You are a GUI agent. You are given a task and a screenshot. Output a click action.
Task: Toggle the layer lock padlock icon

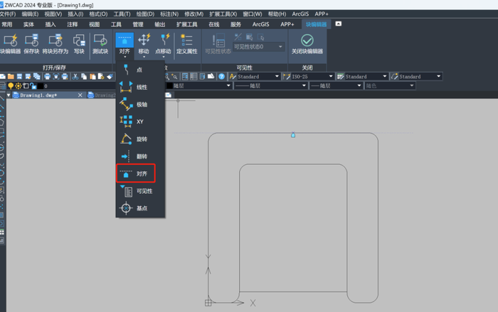coord(33,86)
